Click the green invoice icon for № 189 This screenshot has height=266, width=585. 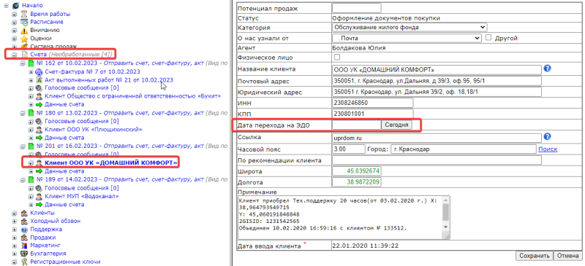[x=31, y=180]
